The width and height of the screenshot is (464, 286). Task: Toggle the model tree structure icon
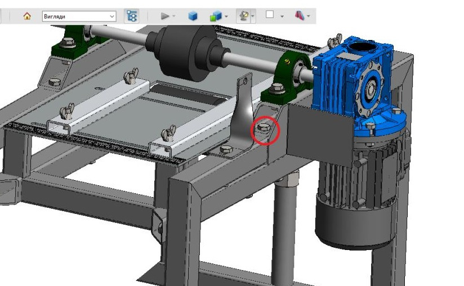click(x=132, y=16)
